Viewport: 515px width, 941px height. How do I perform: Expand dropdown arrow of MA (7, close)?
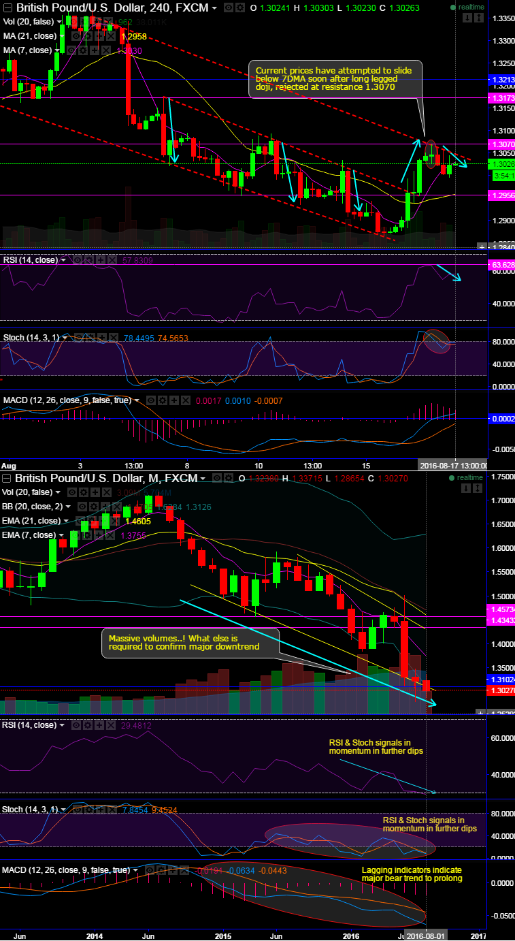(x=57, y=50)
